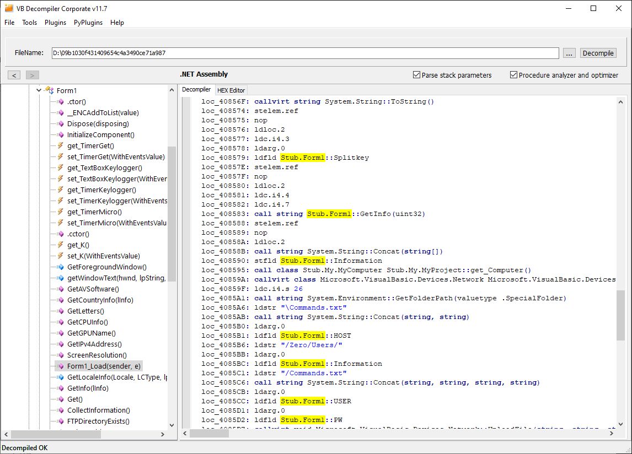Select GetInfo(lInfo) tree item
632x454 pixels.
pyautogui.click(x=88, y=388)
